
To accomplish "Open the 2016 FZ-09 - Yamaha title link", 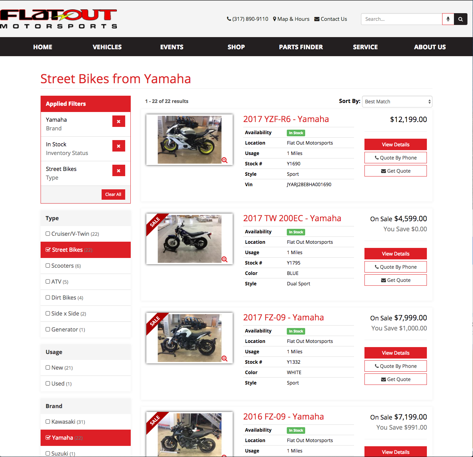I will [284, 417].
